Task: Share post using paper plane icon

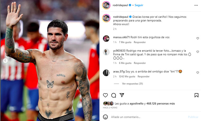Action: (x=122, y=95)
